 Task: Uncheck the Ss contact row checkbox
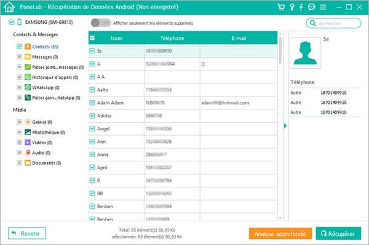pos(92,51)
